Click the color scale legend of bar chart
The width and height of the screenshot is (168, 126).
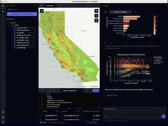pyautogui.click(x=155, y=25)
